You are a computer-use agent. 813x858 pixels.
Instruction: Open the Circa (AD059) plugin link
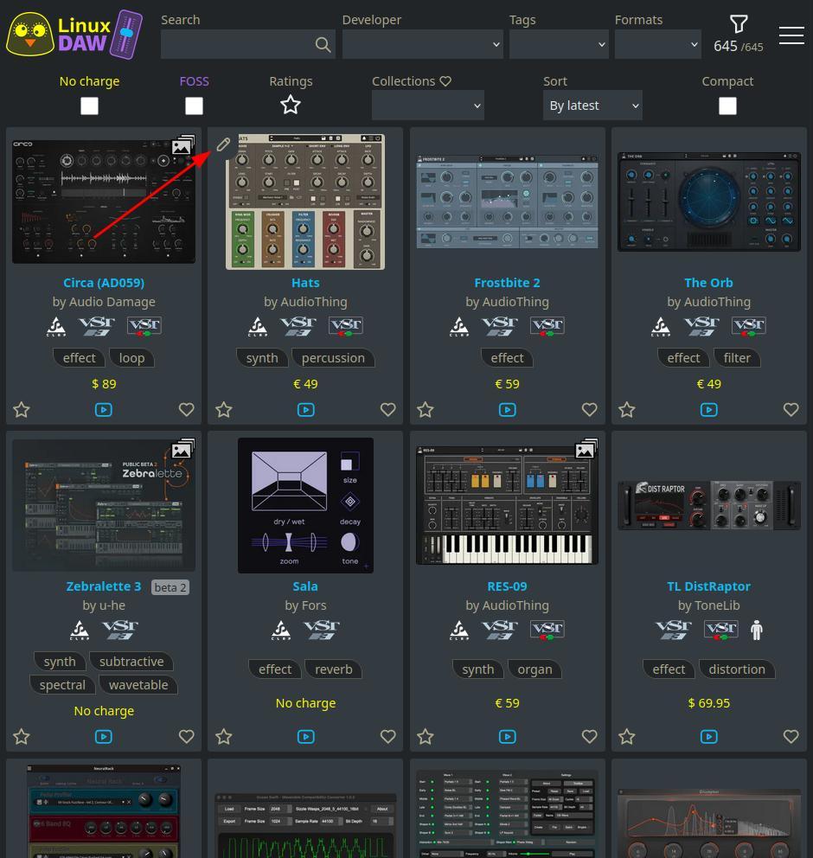tap(104, 283)
